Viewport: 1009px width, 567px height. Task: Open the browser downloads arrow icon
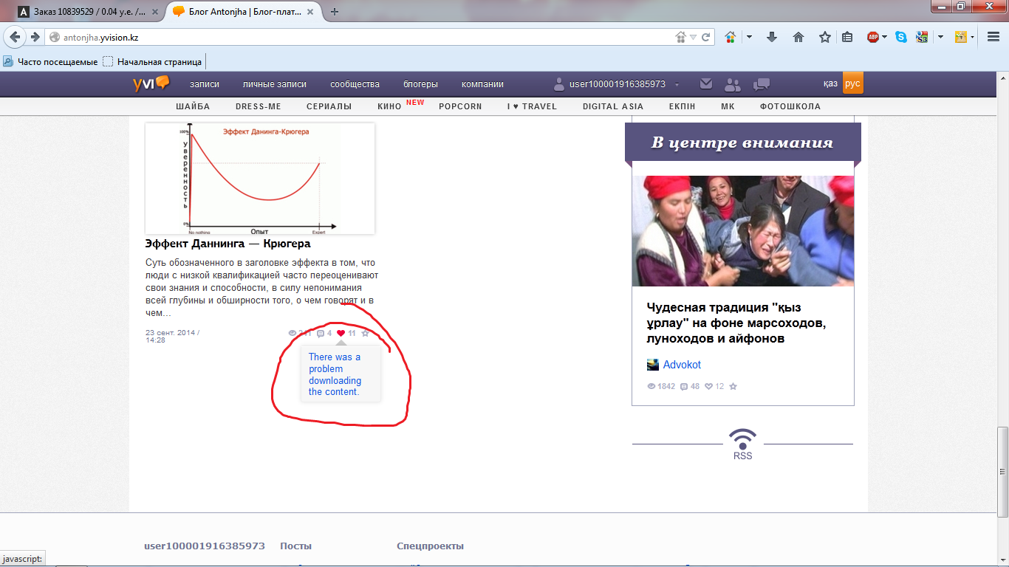coord(772,37)
